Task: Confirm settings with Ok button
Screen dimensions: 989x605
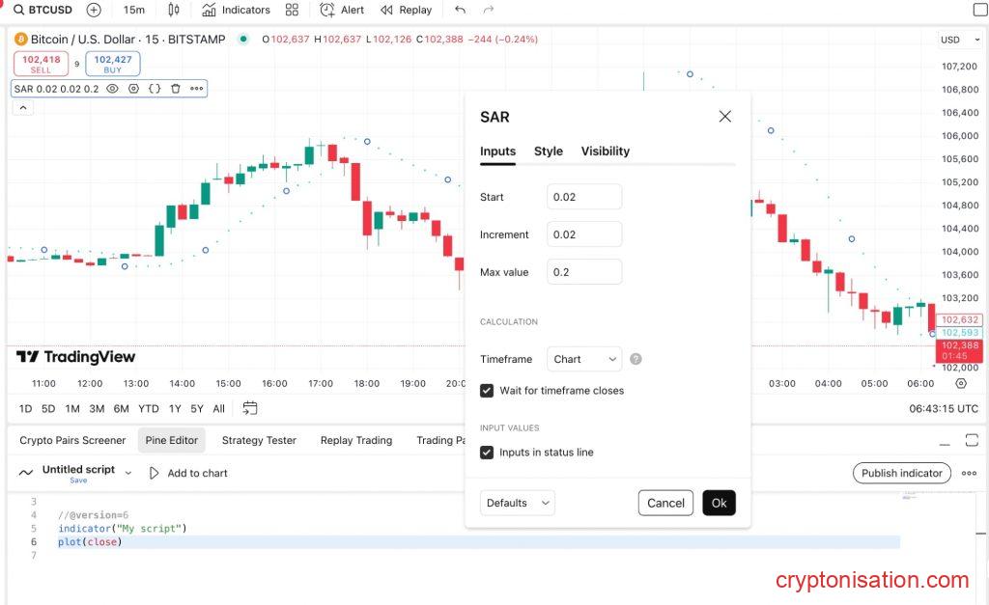Action: [719, 503]
